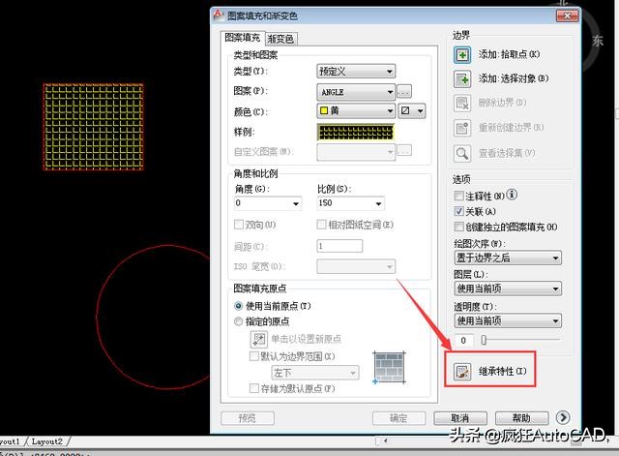The image size is (619, 456).
Task: Click the Add select objects icon
Action: pos(462,79)
